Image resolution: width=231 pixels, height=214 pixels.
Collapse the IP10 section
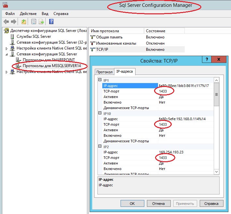[100, 113]
